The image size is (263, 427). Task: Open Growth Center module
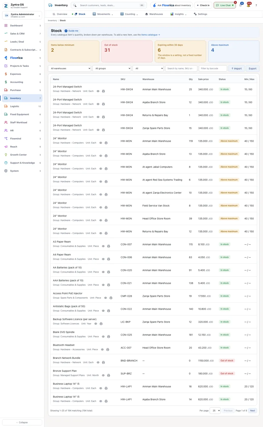coord(22,155)
